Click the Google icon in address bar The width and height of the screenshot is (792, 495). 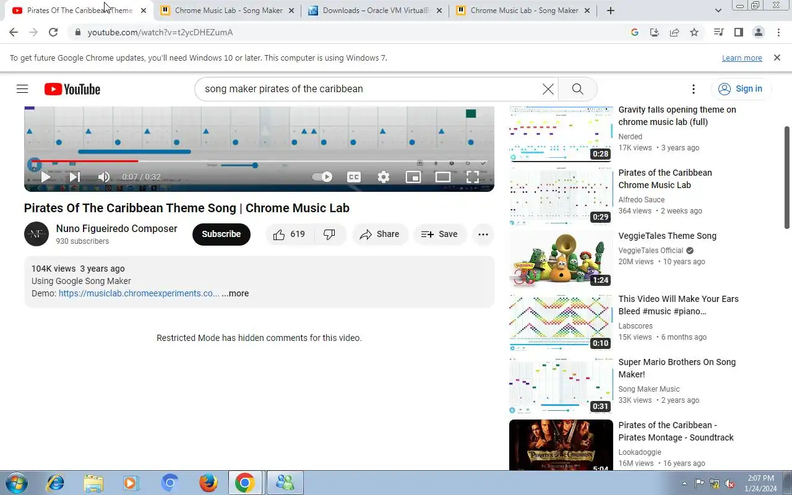click(x=635, y=32)
